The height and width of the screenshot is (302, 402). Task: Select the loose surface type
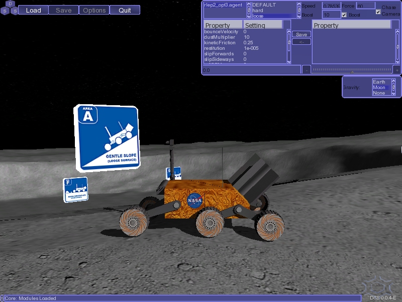coord(274,16)
